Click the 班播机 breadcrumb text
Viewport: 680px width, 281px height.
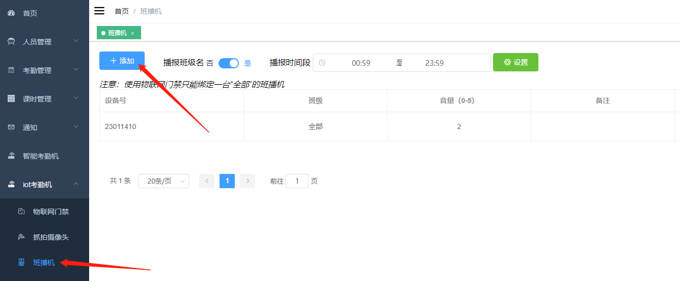(151, 11)
